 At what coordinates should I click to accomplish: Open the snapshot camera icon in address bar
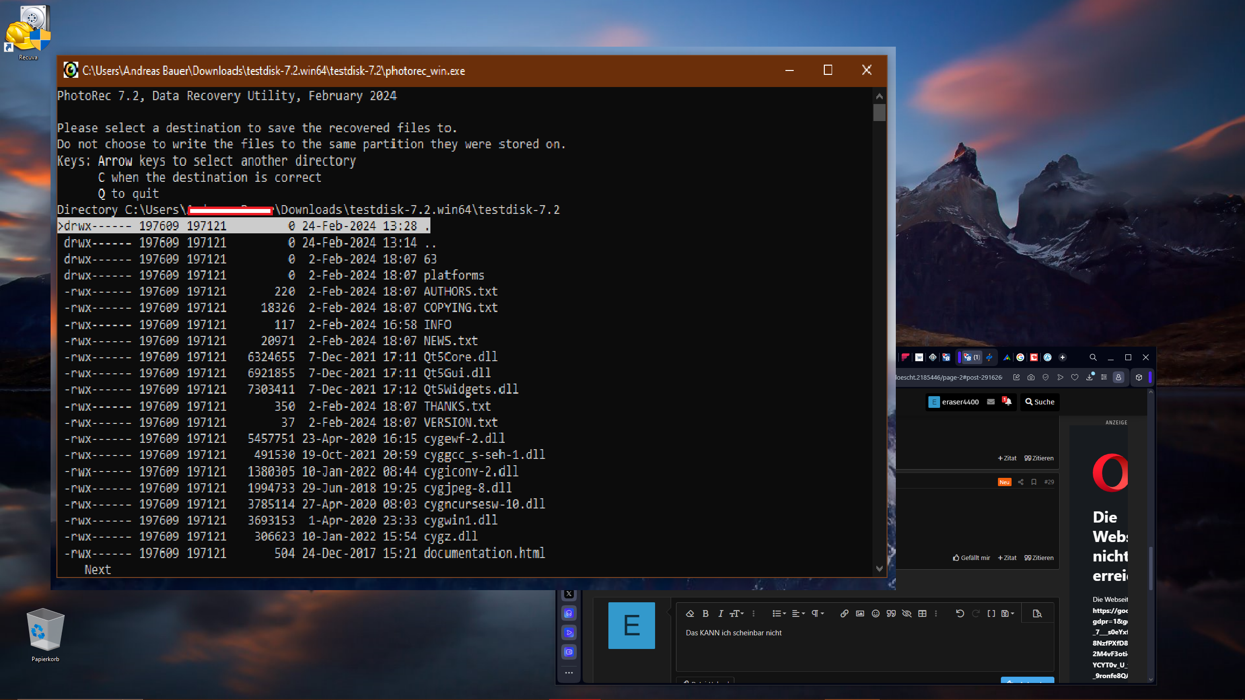point(1031,377)
